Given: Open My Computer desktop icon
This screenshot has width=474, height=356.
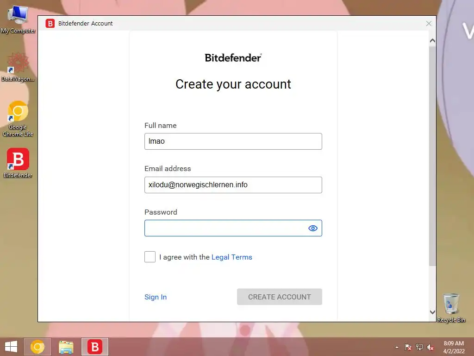Looking at the screenshot, I should coord(18,19).
